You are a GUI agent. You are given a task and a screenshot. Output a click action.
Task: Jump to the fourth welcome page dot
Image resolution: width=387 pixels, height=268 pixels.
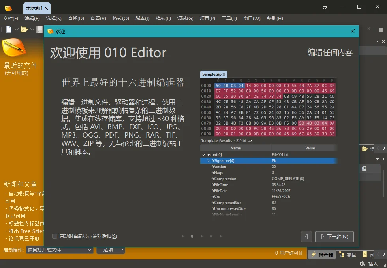pyautogui.click(x=211, y=236)
